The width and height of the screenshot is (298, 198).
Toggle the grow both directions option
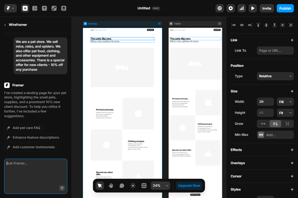click(x=288, y=124)
